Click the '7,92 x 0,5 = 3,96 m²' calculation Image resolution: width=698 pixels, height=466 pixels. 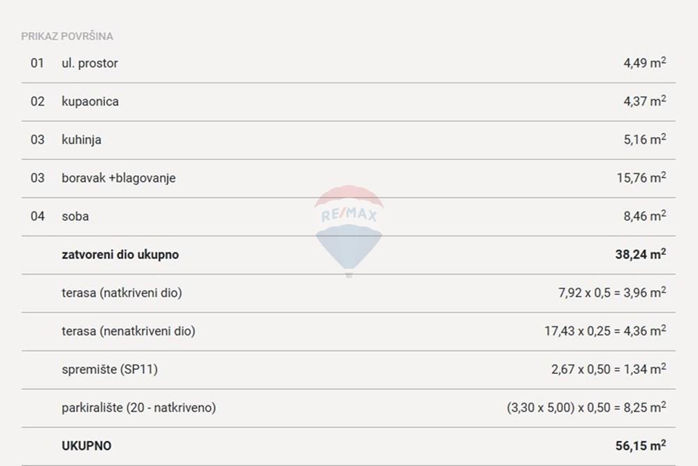pos(612,292)
